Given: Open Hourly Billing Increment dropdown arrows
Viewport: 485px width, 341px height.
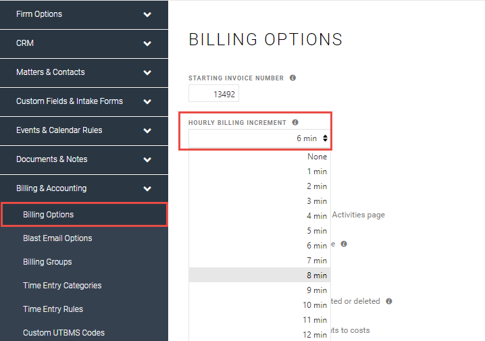Looking at the screenshot, I should point(325,138).
